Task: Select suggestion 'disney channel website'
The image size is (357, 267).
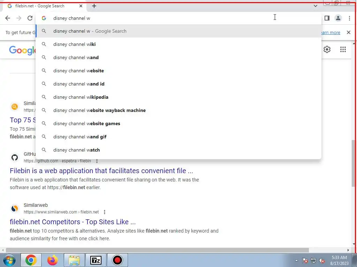Action: (x=179, y=71)
